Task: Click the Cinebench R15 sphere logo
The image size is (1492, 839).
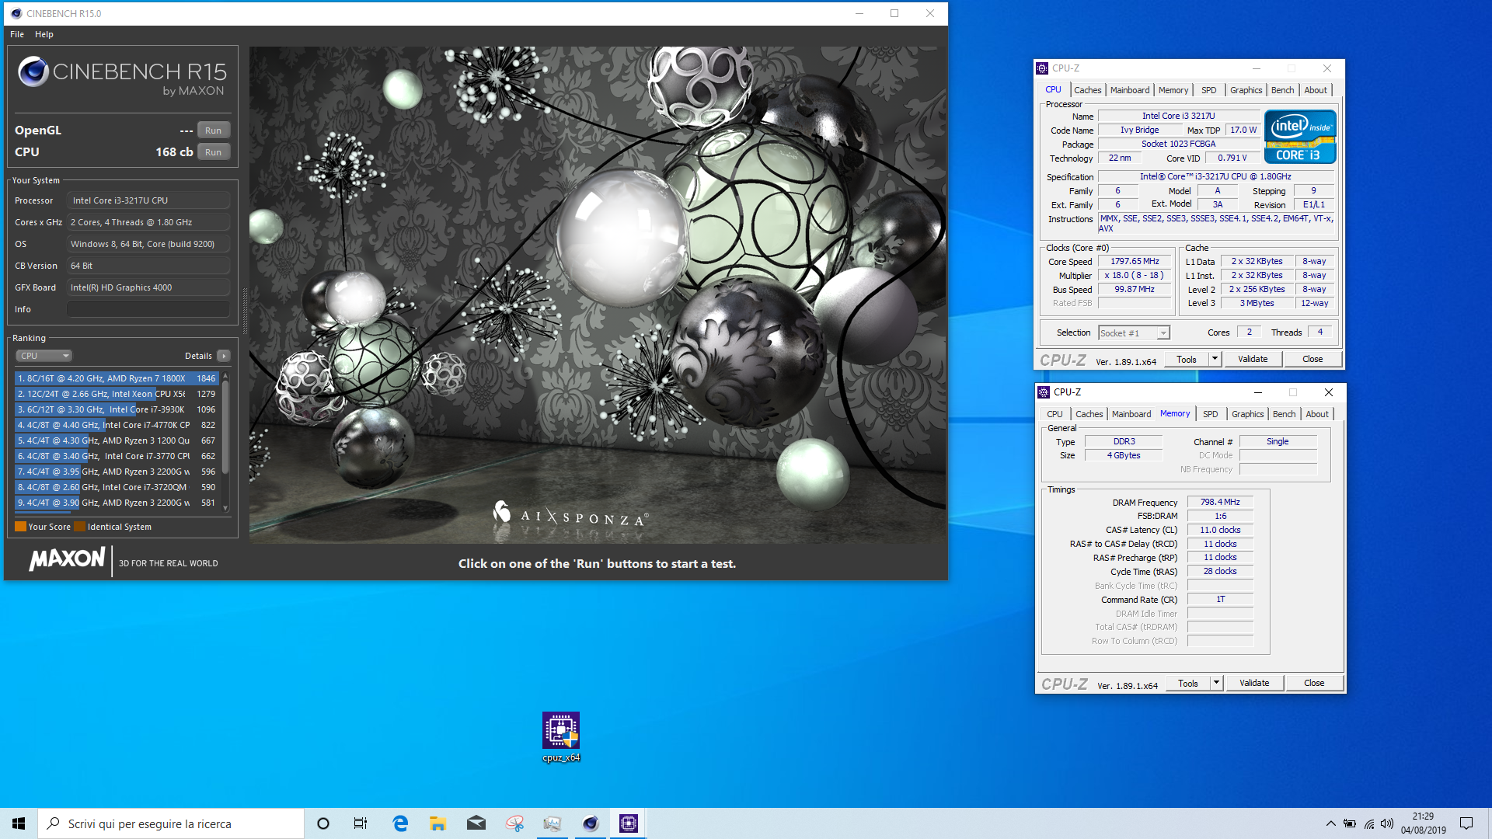Action: click(x=33, y=71)
